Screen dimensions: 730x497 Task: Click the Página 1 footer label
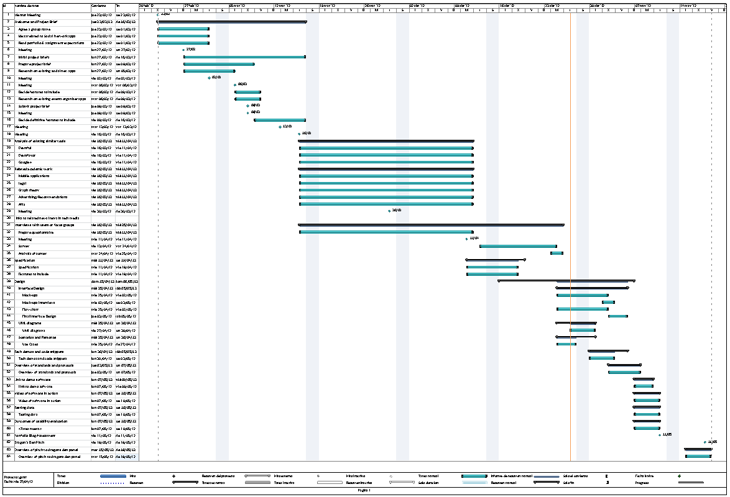[x=365, y=491]
